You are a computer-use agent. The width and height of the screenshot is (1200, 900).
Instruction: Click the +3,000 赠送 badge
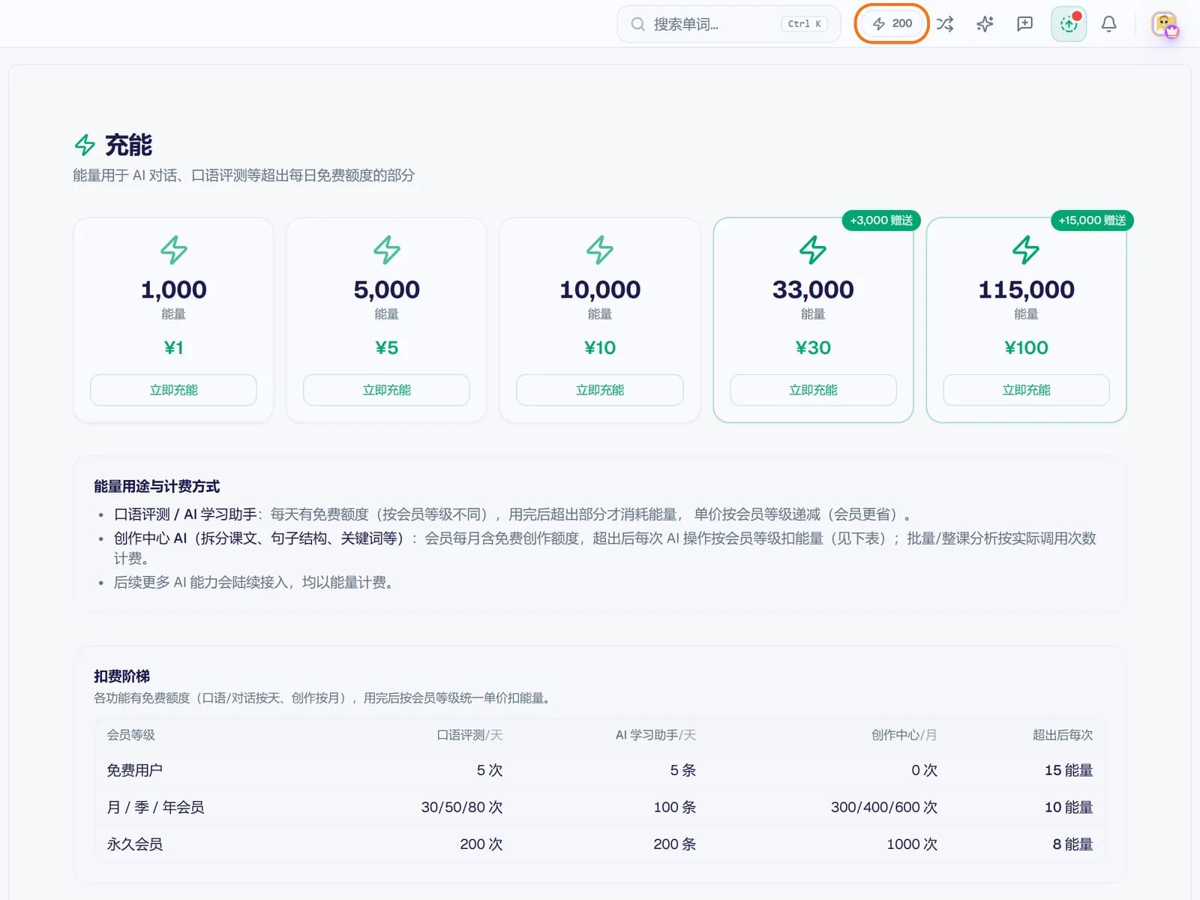point(881,220)
